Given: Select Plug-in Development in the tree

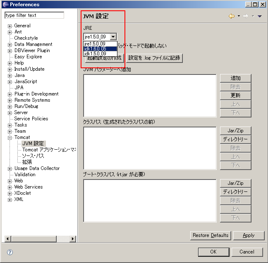Looking at the screenshot, I should click(36, 94).
